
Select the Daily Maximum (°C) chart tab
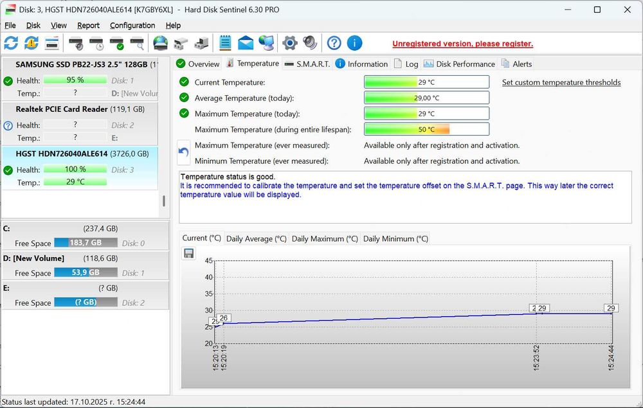pyautogui.click(x=325, y=238)
